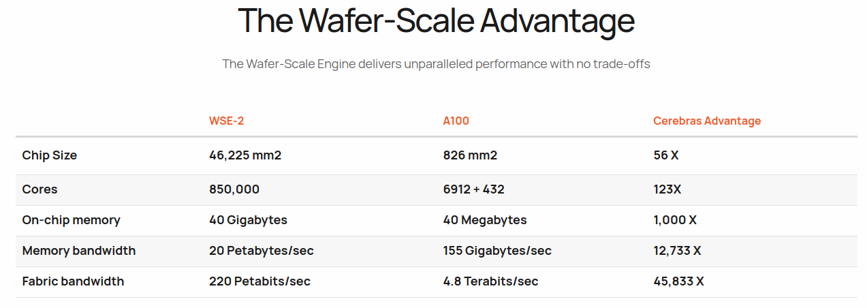Select the On-chip memory row label
Viewport: 867px width, 308px height.
[72, 220]
